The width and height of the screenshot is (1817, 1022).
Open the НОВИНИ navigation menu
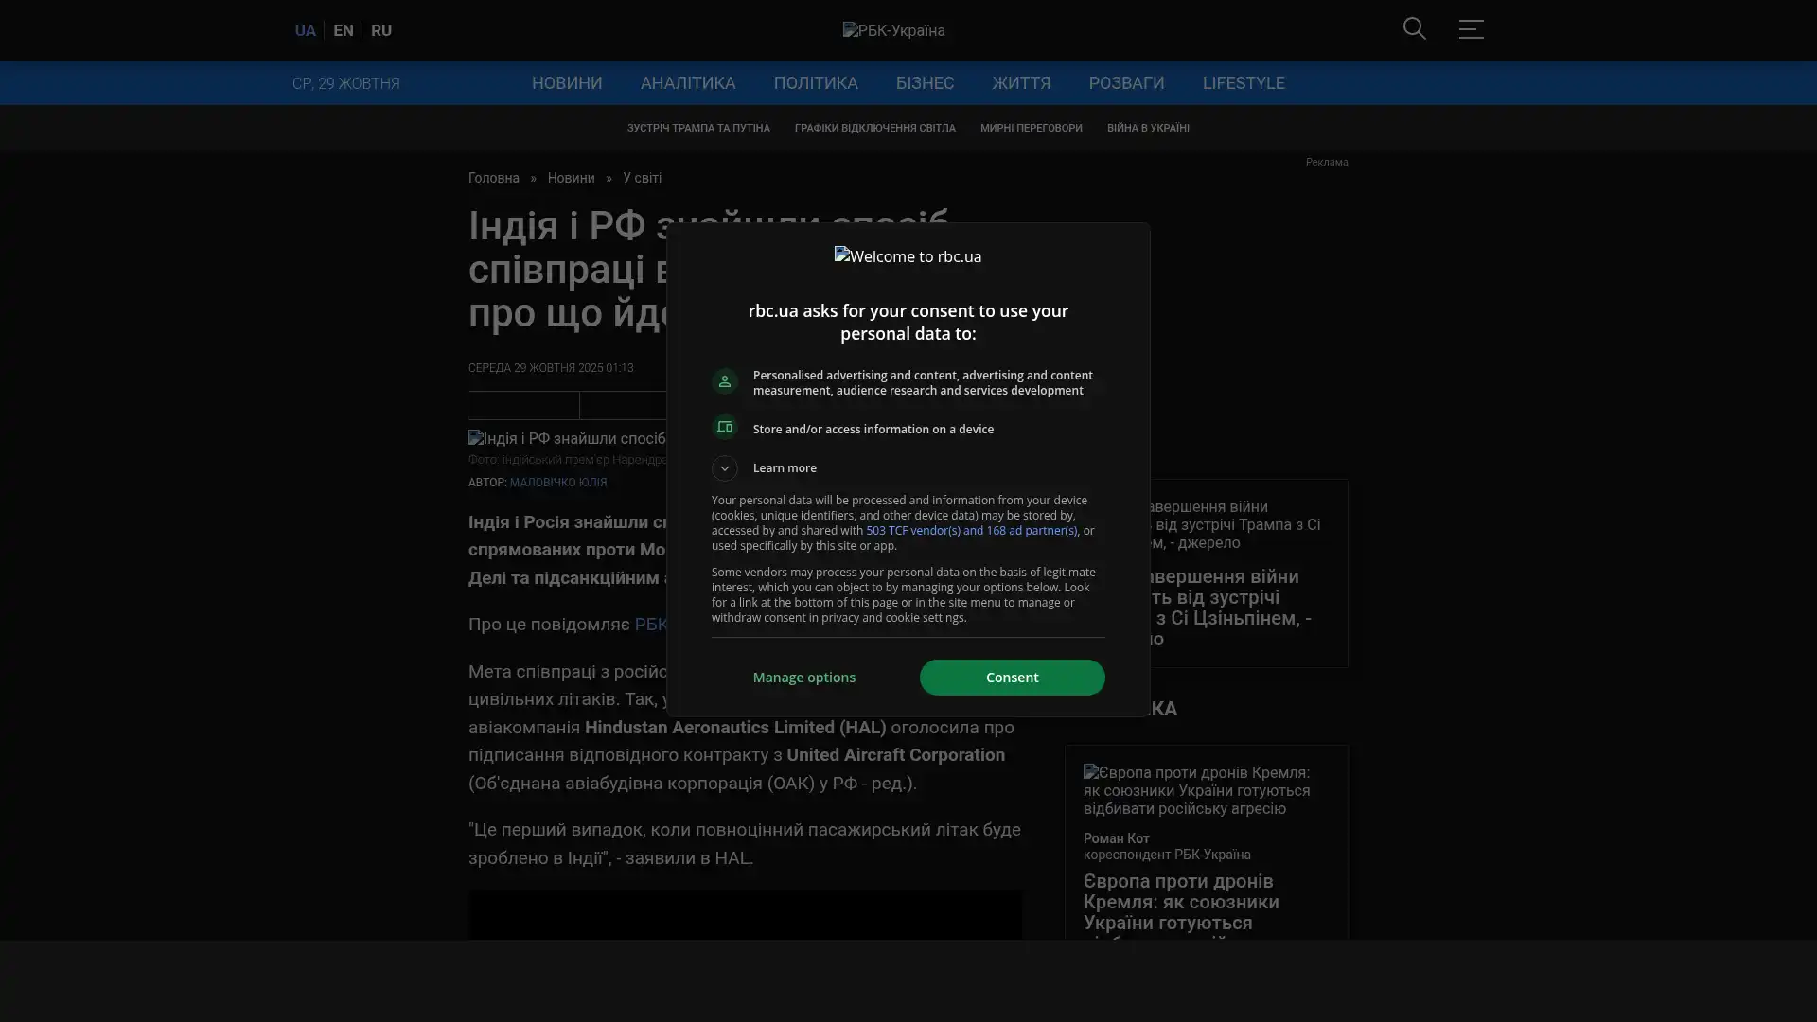tap(566, 83)
